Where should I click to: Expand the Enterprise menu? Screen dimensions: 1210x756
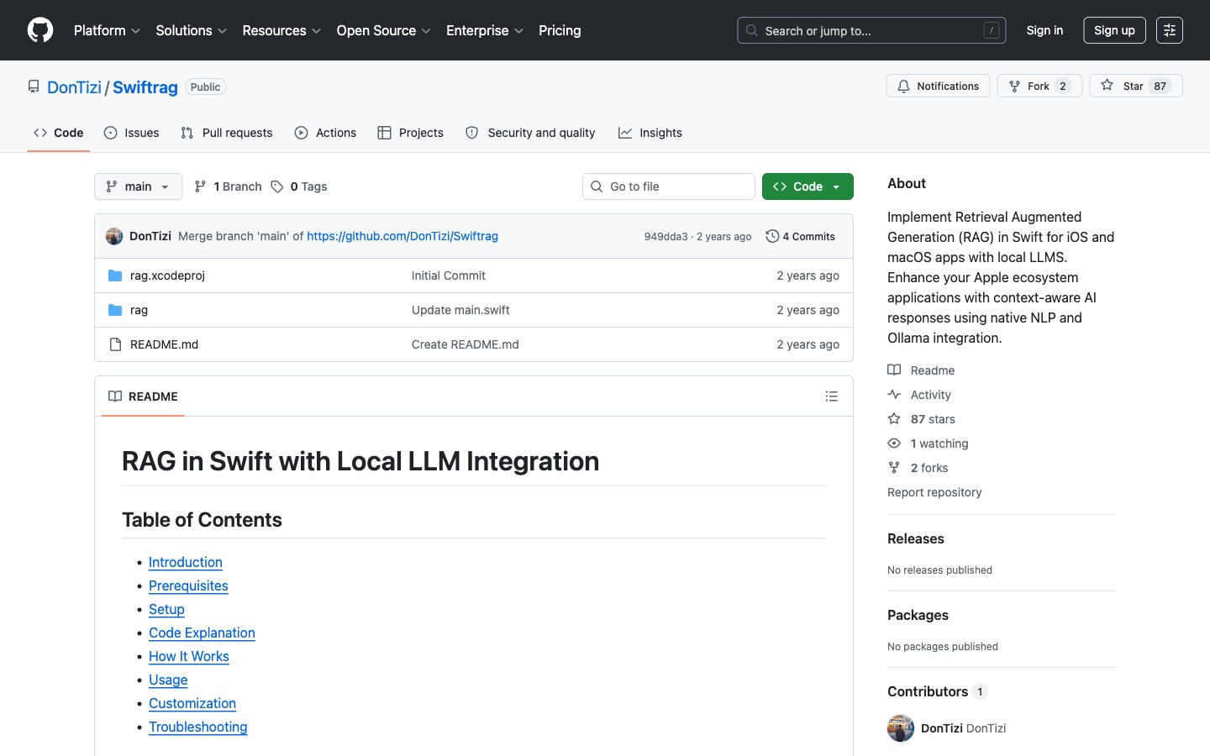click(x=485, y=30)
